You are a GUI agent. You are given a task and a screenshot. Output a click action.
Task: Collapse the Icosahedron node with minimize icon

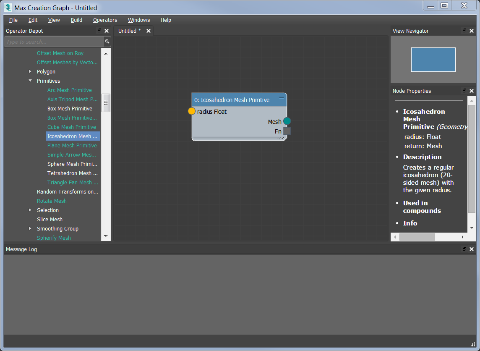tap(281, 98)
